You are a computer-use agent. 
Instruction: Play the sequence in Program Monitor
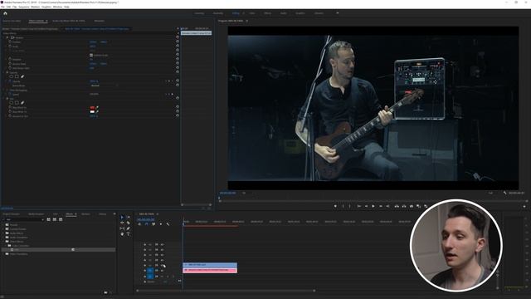pyautogui.click(x=373, y=206)
